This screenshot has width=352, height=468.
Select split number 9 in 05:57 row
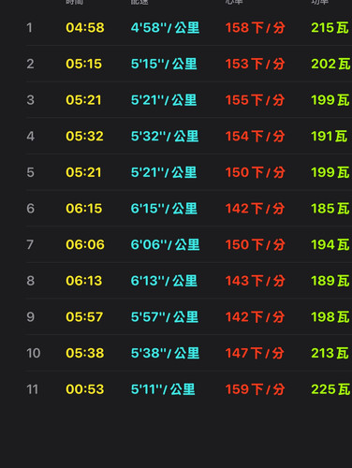(x=30, y=317)
